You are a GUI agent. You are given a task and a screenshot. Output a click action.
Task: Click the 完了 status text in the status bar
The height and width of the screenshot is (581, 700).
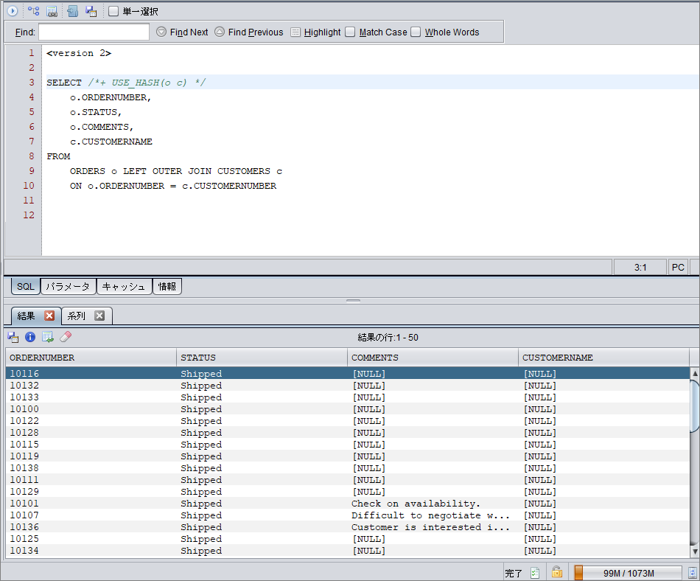(x=514, y=574)
